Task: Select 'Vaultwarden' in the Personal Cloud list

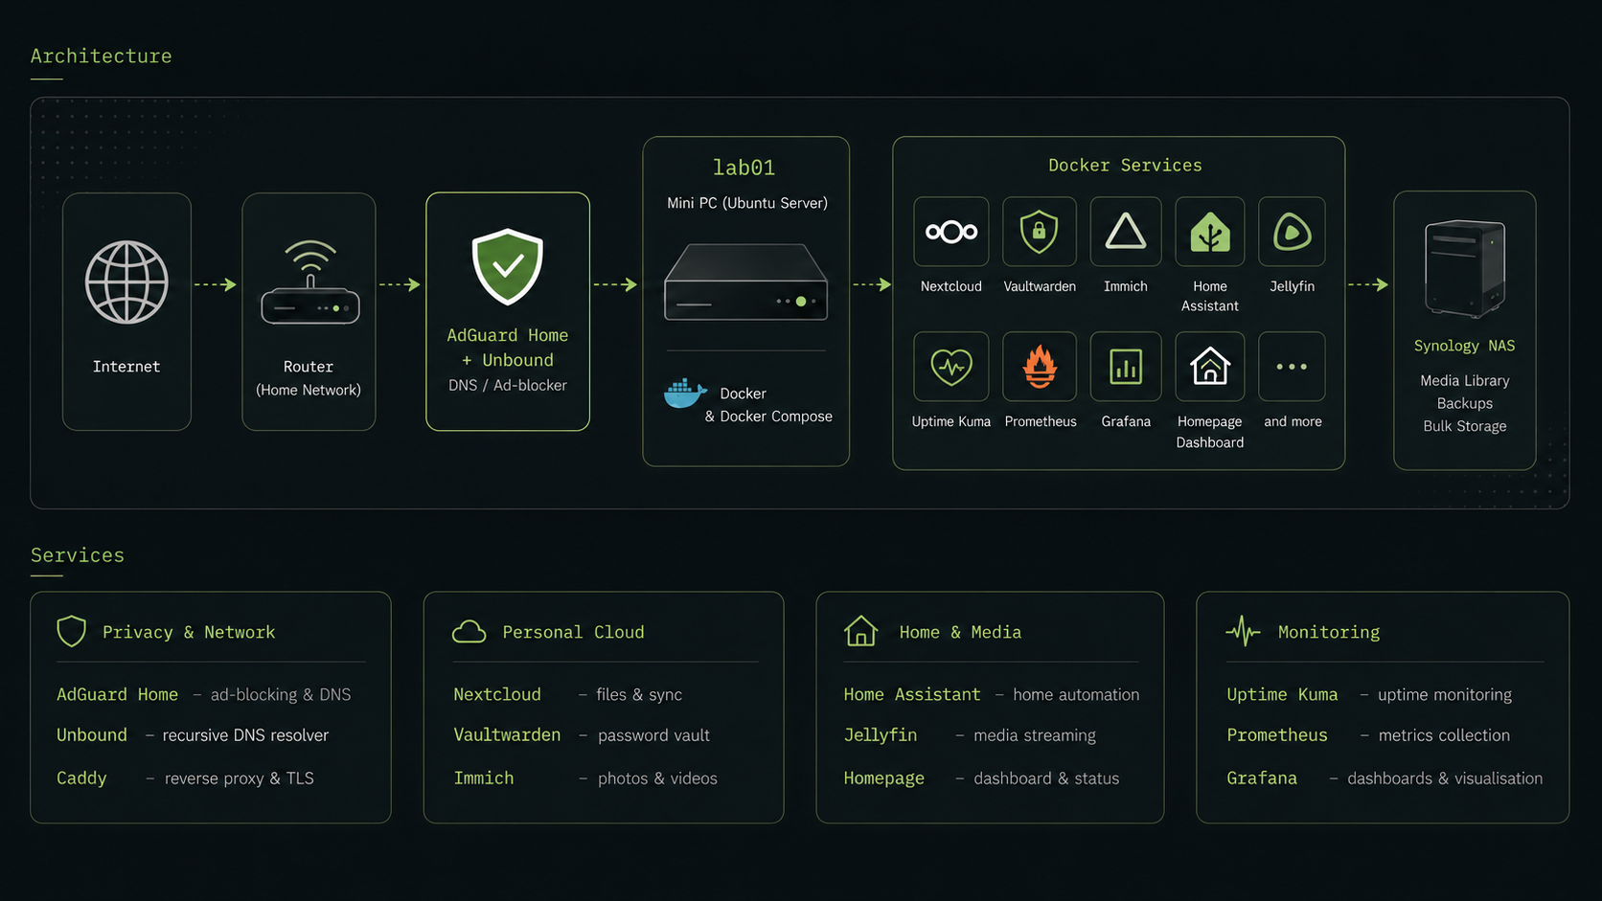Action: (x=507, y=734)
